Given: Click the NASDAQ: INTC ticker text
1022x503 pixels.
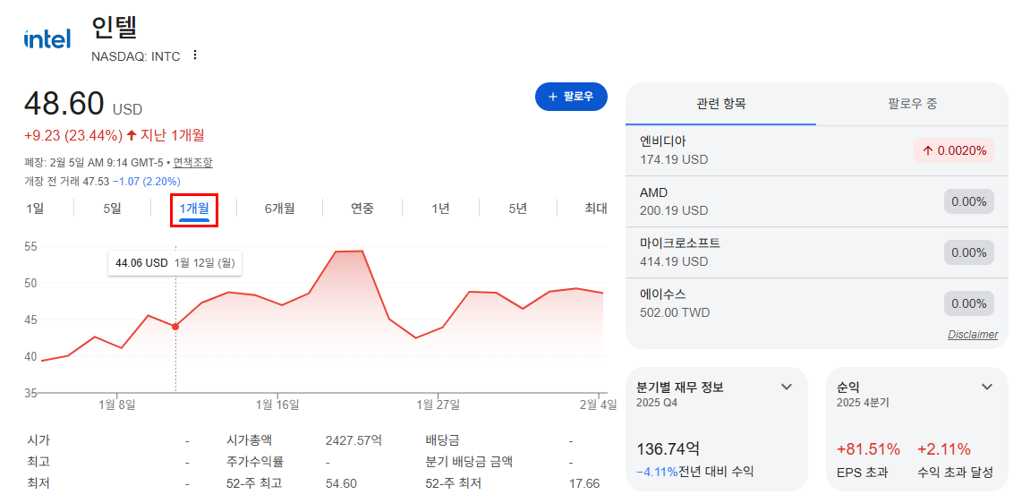Looking at the screenshot, I should [x=135, y=56].
